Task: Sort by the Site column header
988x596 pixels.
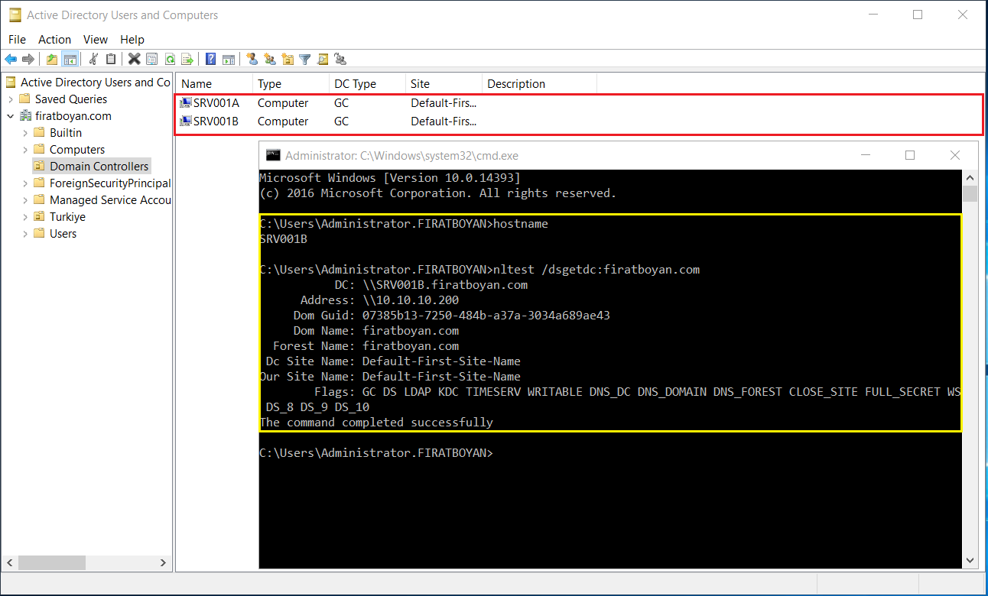Action: pyautogui.click(x=444, y=84)
